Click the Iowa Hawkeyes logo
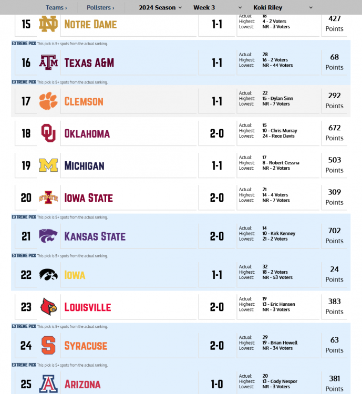 click(x=49, y=275)
